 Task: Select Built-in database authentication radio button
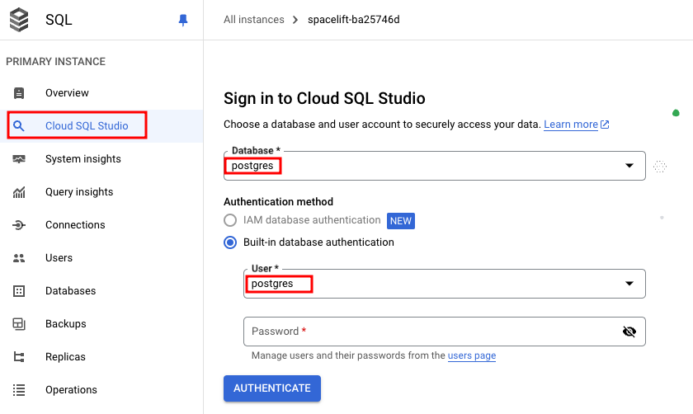(x=231, y=242)
